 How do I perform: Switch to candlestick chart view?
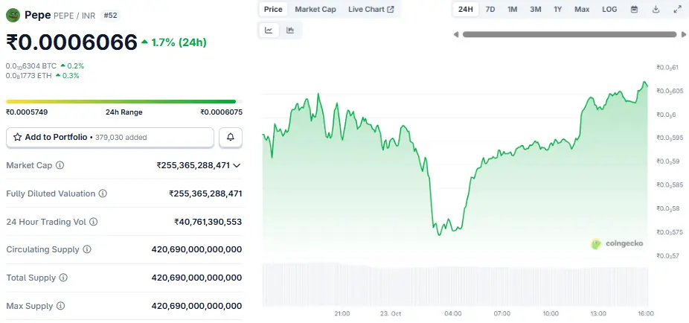[x=289, y=31]
